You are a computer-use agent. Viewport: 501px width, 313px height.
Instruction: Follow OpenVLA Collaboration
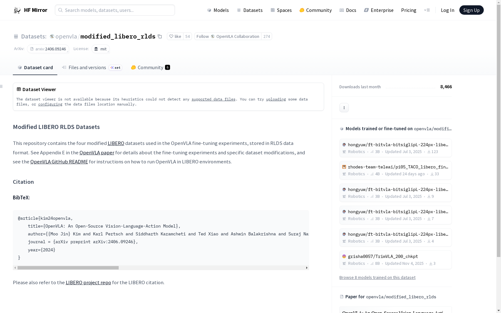228,36
